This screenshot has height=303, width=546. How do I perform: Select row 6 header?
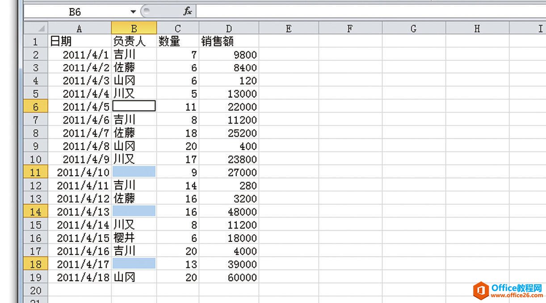click(36, 107)
